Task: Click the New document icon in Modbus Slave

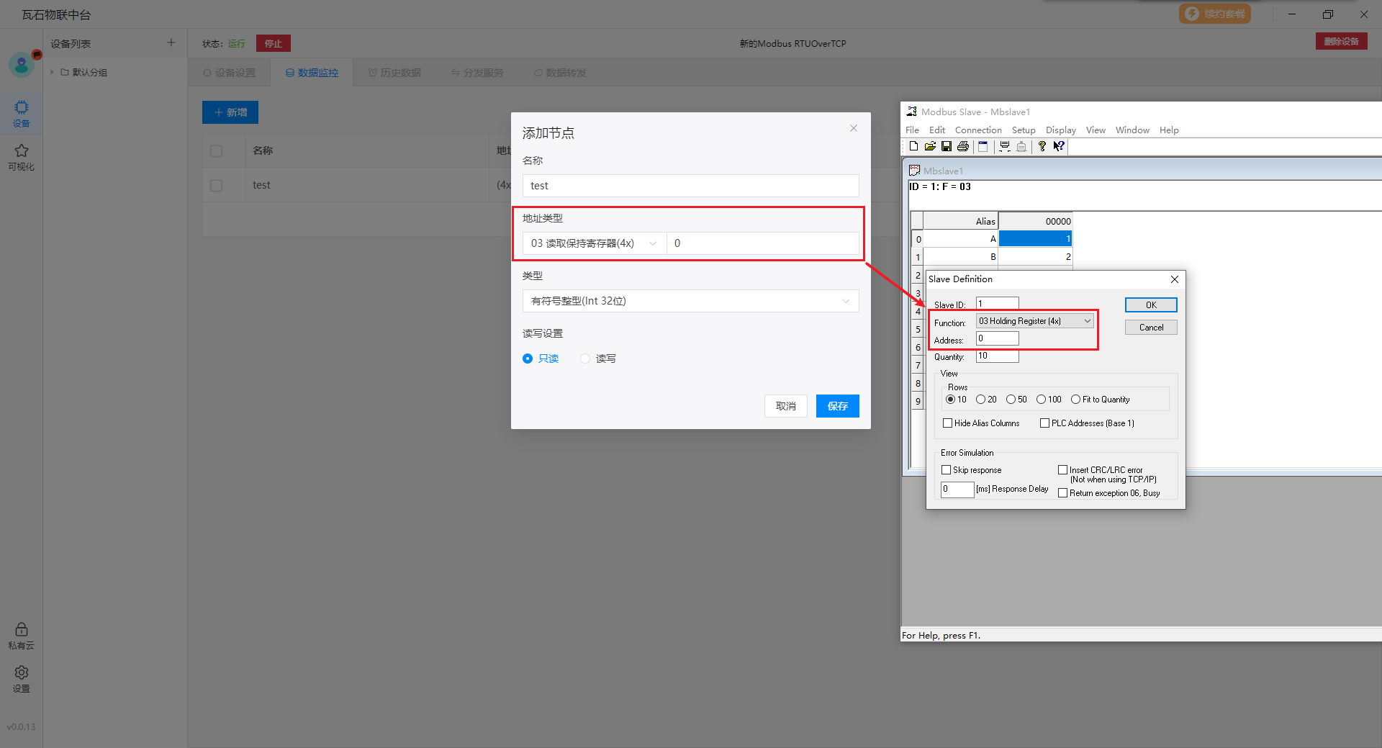Action: tap(913, 146)
